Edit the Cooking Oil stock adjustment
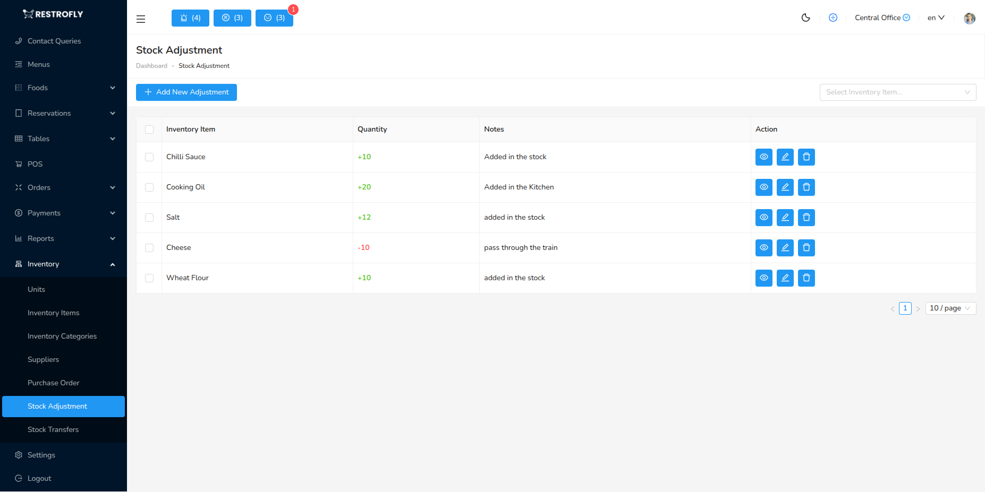 (x=785, y=187)
